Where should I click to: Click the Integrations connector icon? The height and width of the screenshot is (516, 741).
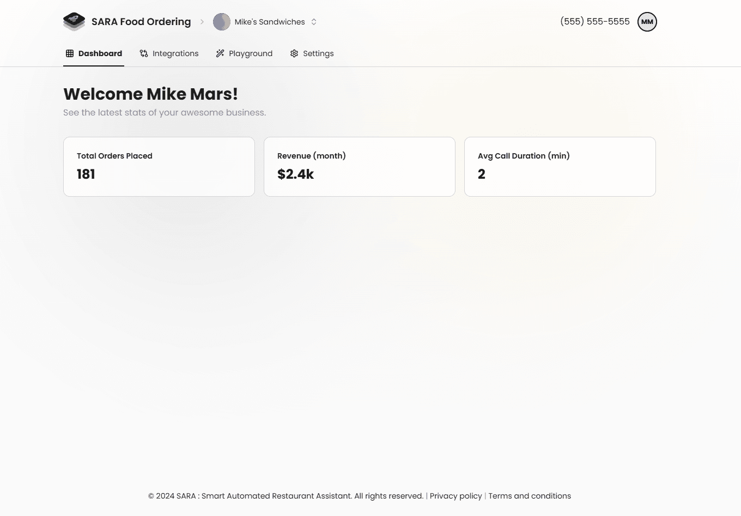144,53
